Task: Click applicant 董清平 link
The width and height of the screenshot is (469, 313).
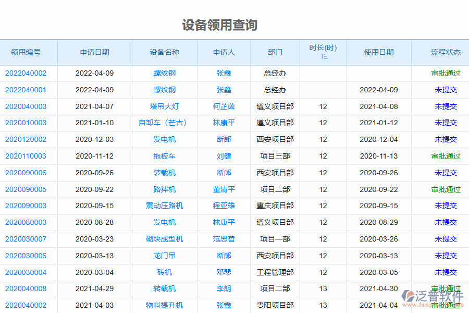Action: (224, 189)
